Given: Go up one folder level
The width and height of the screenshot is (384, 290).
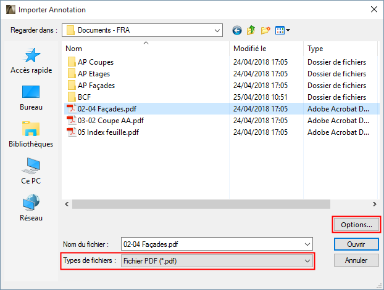Looking at the screenshot, I should pos(251,30).
